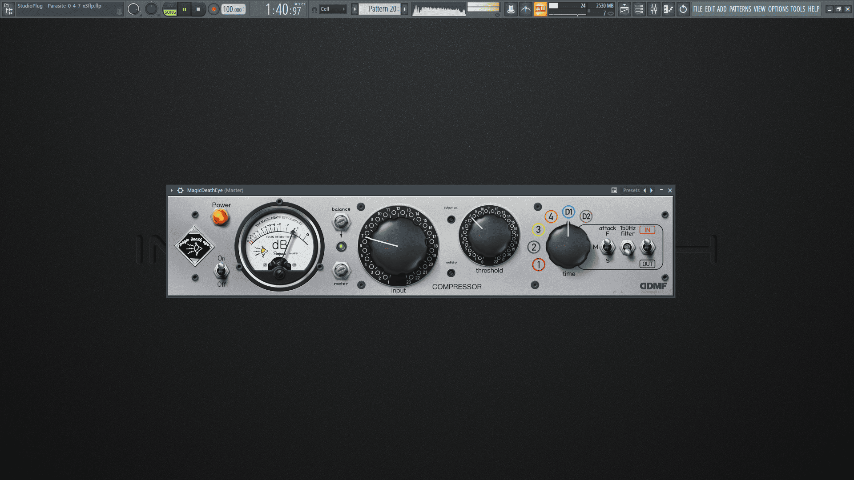The width and height of the screenshot is (854, 480).
Task: Select time position 2
Action: 534,247
